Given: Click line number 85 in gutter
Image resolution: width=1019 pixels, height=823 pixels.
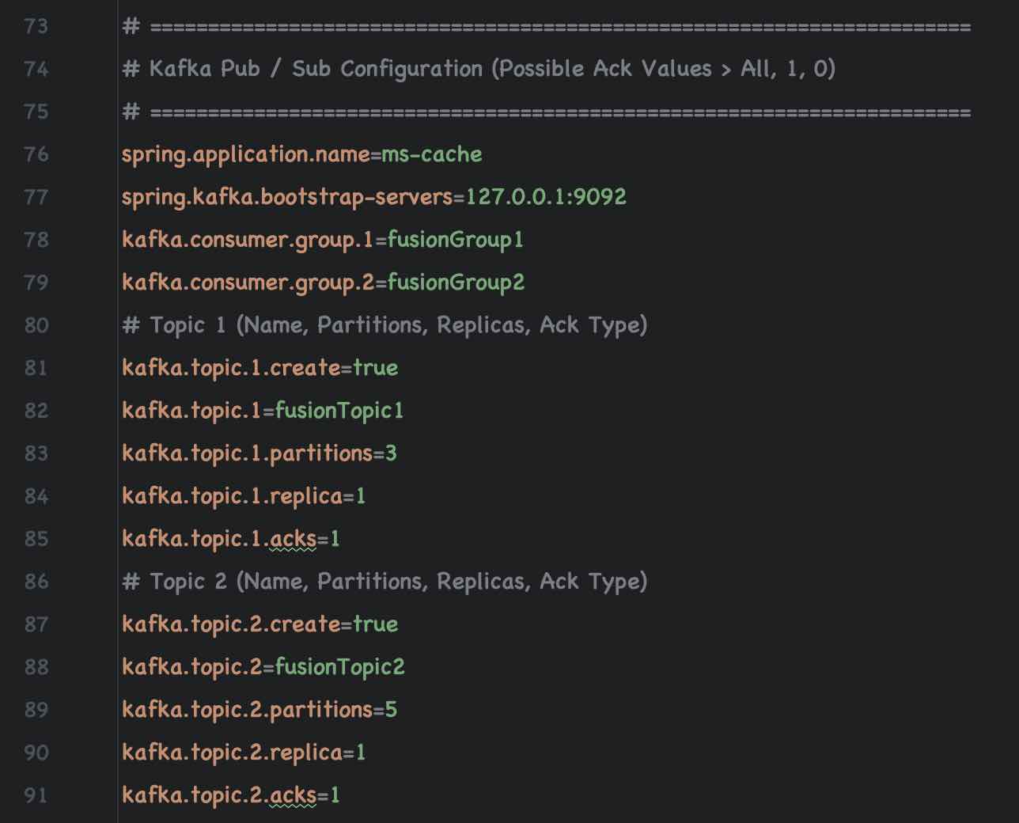Looking at the screenshot, I should point(36,539).
